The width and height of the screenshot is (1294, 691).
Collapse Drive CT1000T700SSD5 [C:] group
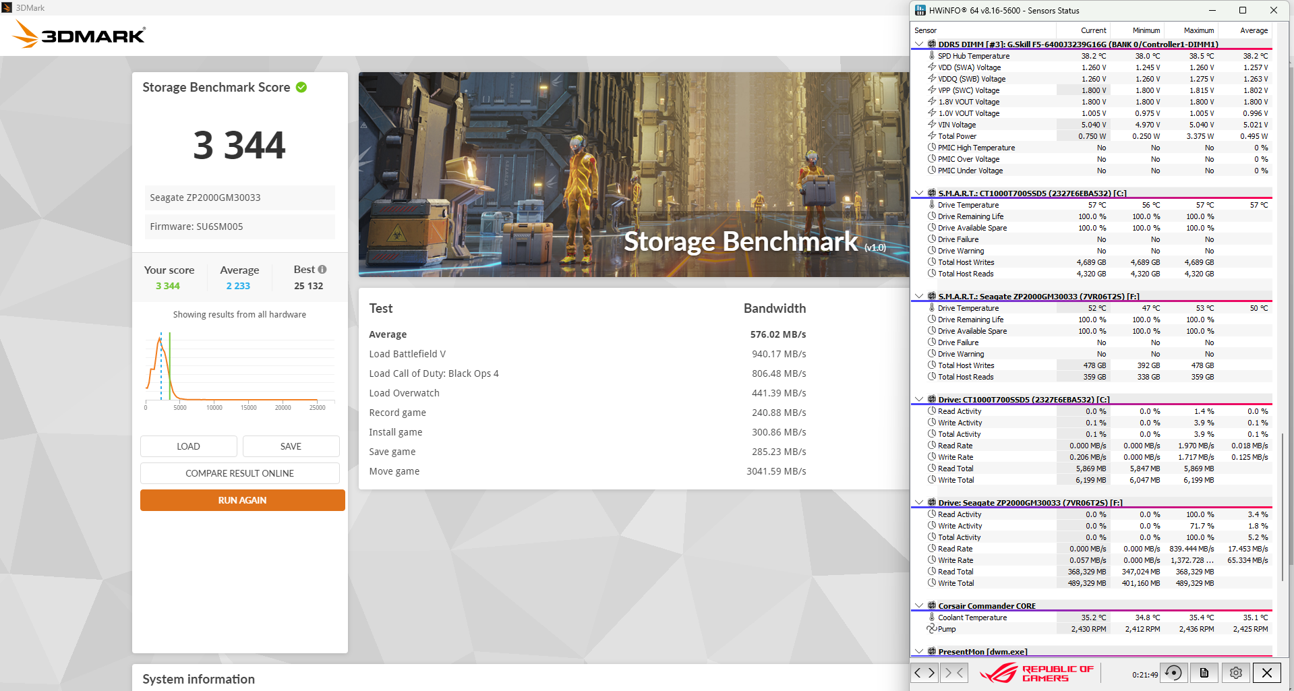click(x=918, y=400)
